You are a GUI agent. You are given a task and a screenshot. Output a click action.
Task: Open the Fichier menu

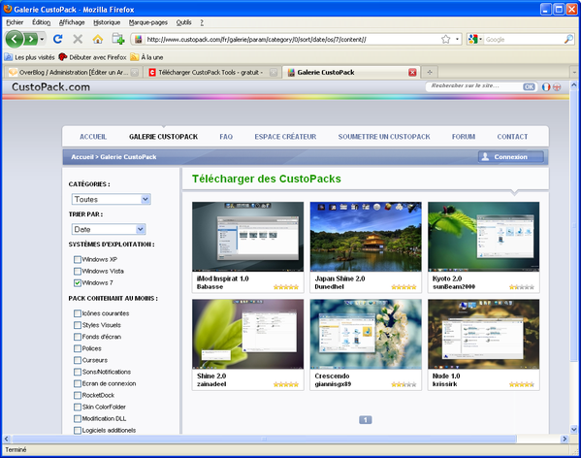click(x=15, y=22)
